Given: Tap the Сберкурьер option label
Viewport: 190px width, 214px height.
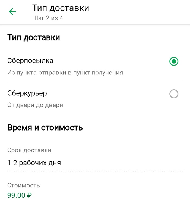Looking at the screenshot, I should (x=27, y=93).
